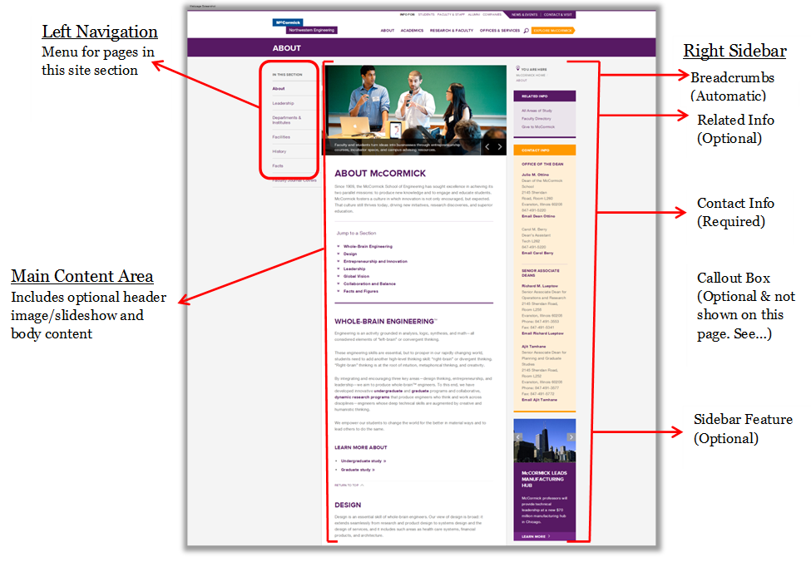Go to previous slide in header slideshow
The image size is (811, 562).
487,146
